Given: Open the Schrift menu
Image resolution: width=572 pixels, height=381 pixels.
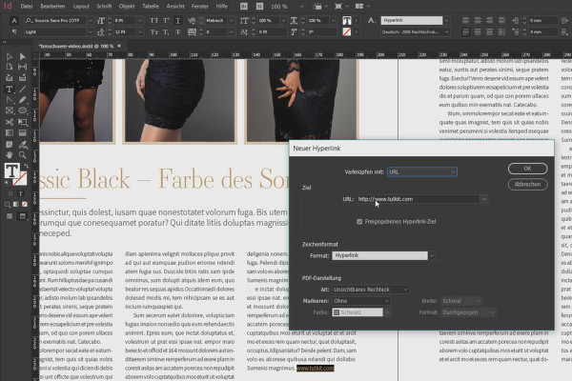Looking at the screenshot, I should point(104,7).
